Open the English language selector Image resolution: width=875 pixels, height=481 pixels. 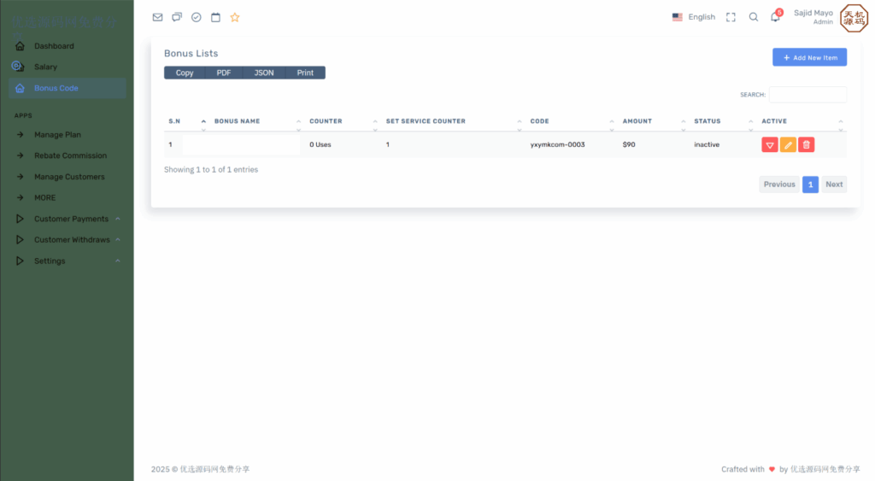tap(694, 17)
